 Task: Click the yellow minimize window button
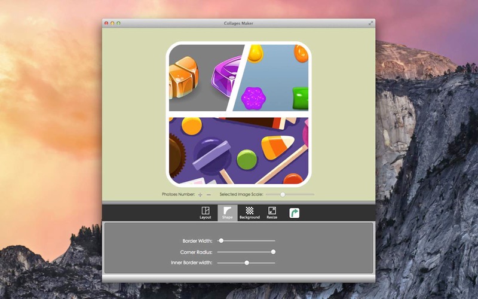(112, 23)
